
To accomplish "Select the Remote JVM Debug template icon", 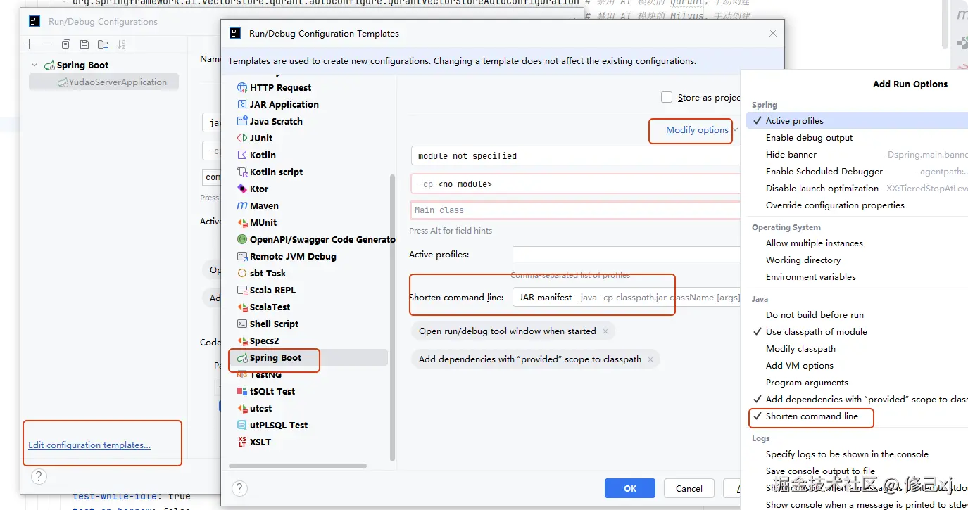I will pyautogui.click(x=242, y=257).
